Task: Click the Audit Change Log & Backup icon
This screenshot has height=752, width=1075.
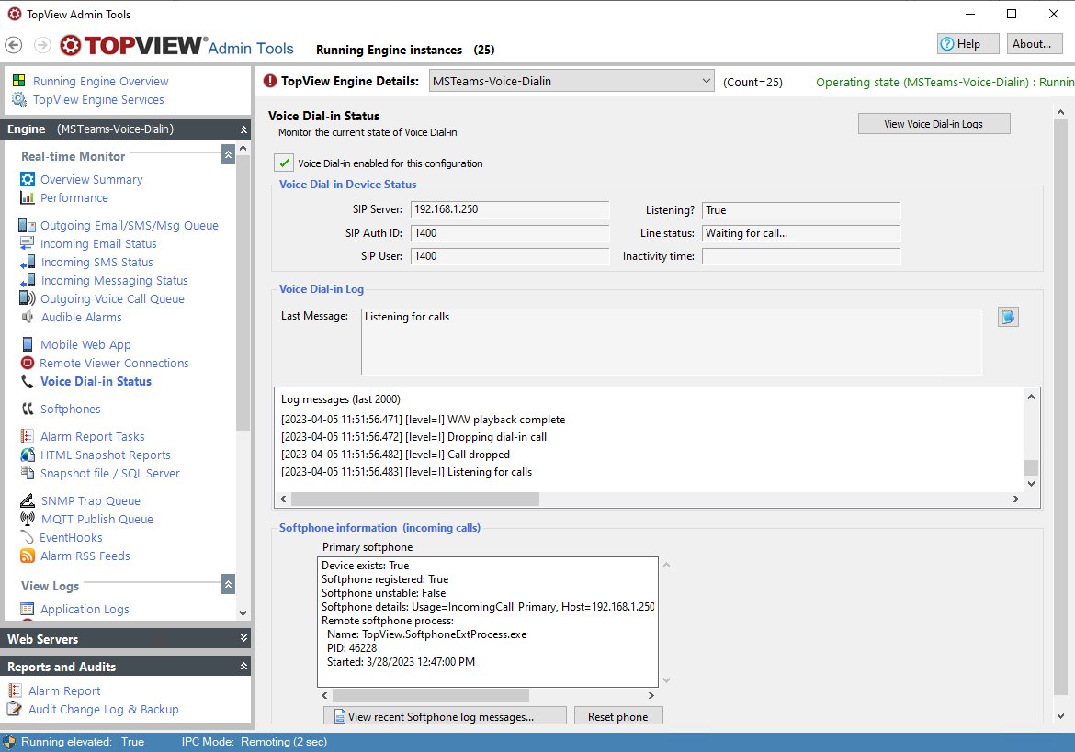Action: tap(15, 710)
